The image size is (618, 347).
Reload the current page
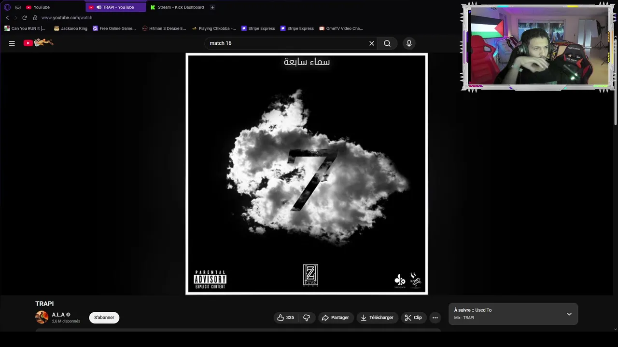pyautogui.click(x=25, y=18)
